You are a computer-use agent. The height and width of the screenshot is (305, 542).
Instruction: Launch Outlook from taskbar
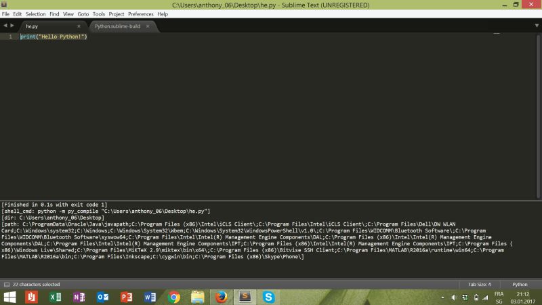coord(103,297)
